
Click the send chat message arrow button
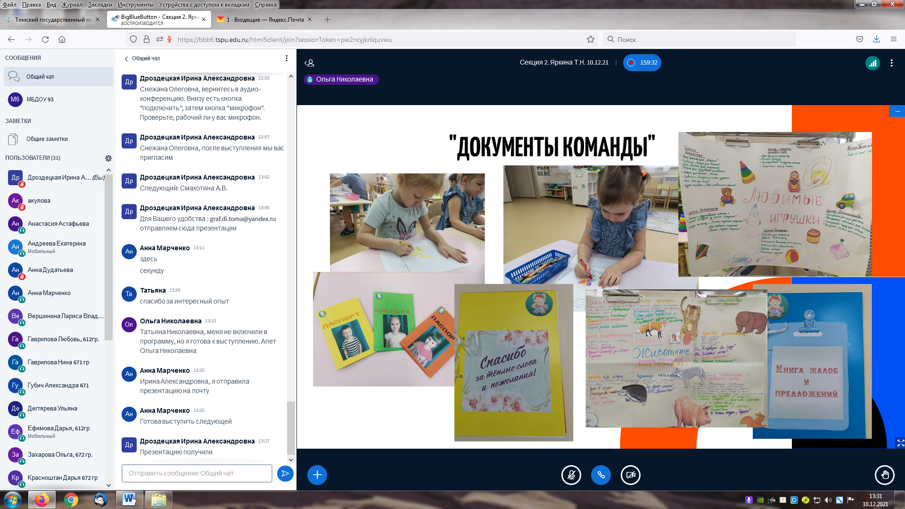point(285,473)
